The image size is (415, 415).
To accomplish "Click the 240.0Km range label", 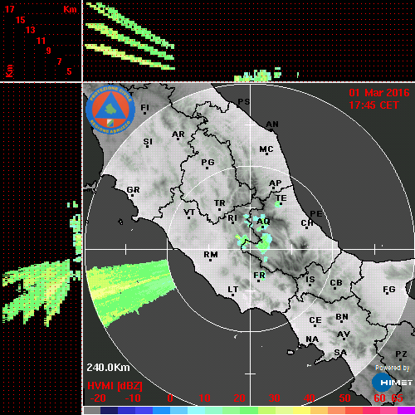I will pos(108,368).
